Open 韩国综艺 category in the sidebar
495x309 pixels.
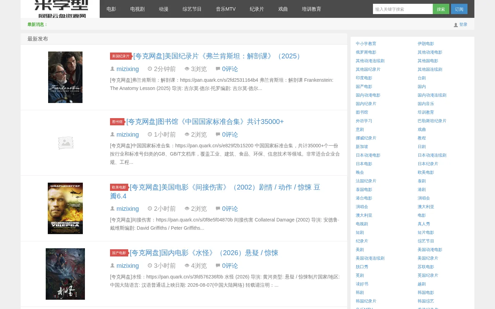coord(426,301)
